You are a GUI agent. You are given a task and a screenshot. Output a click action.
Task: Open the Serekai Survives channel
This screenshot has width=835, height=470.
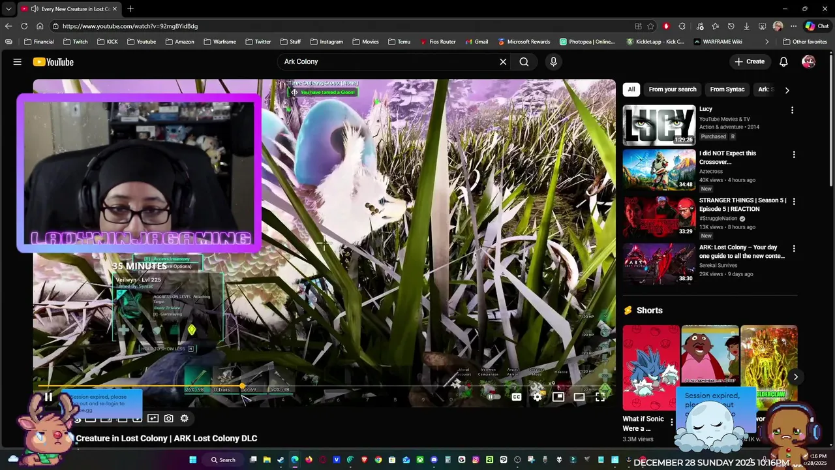tap(718, 266)
